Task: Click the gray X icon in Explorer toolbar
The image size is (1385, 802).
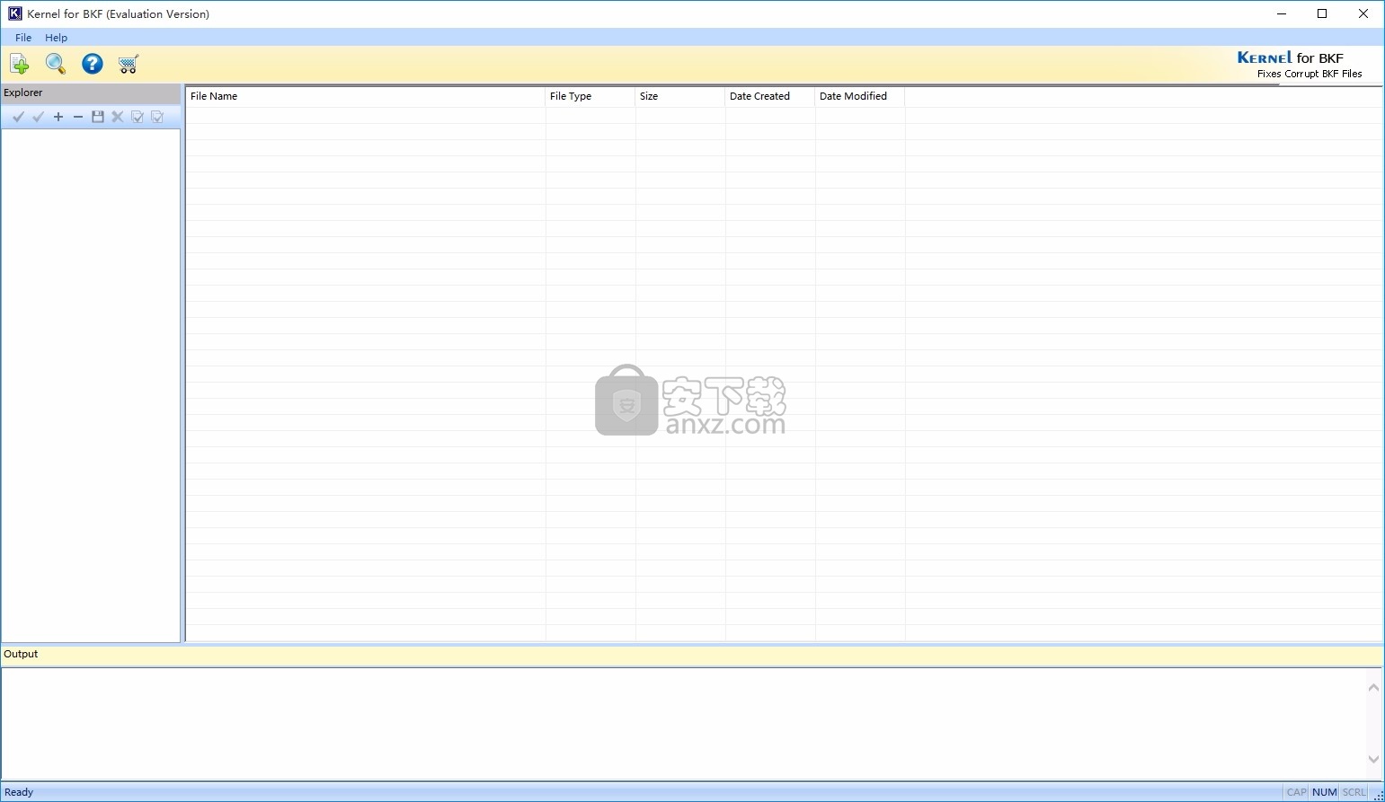Action: (118, 117)
